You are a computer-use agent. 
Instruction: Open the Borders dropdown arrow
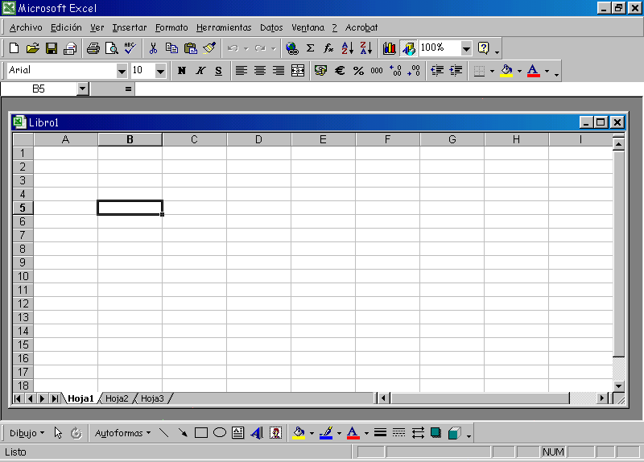click(492, 71)
